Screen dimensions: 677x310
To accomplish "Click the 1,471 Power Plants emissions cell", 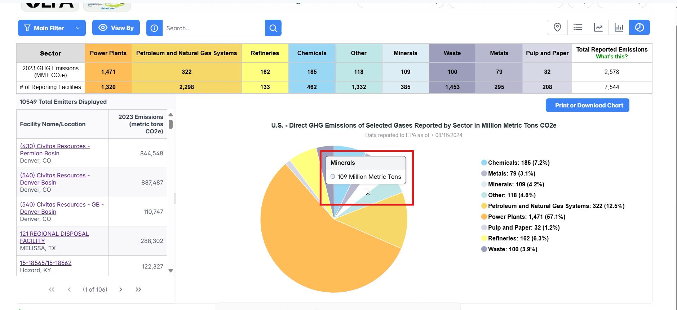I will point(108,72).
